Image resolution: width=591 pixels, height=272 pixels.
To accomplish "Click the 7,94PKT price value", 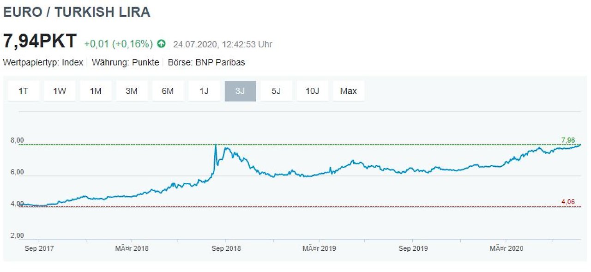I will tap(40, 42).
